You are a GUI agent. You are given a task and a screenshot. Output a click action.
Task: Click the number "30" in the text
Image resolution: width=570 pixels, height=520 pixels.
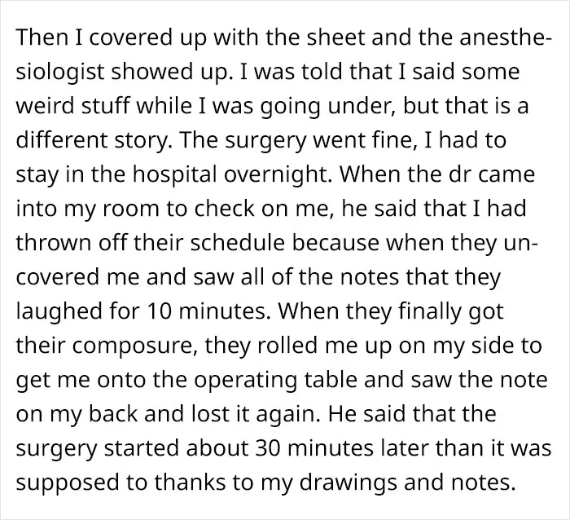click(x=268, y=448)
